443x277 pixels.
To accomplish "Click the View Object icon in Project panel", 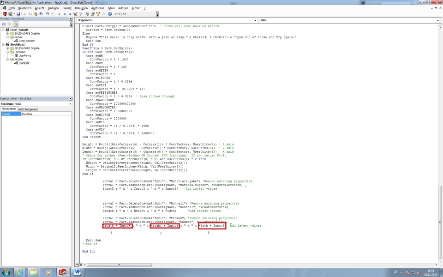I will pos(9,24).
